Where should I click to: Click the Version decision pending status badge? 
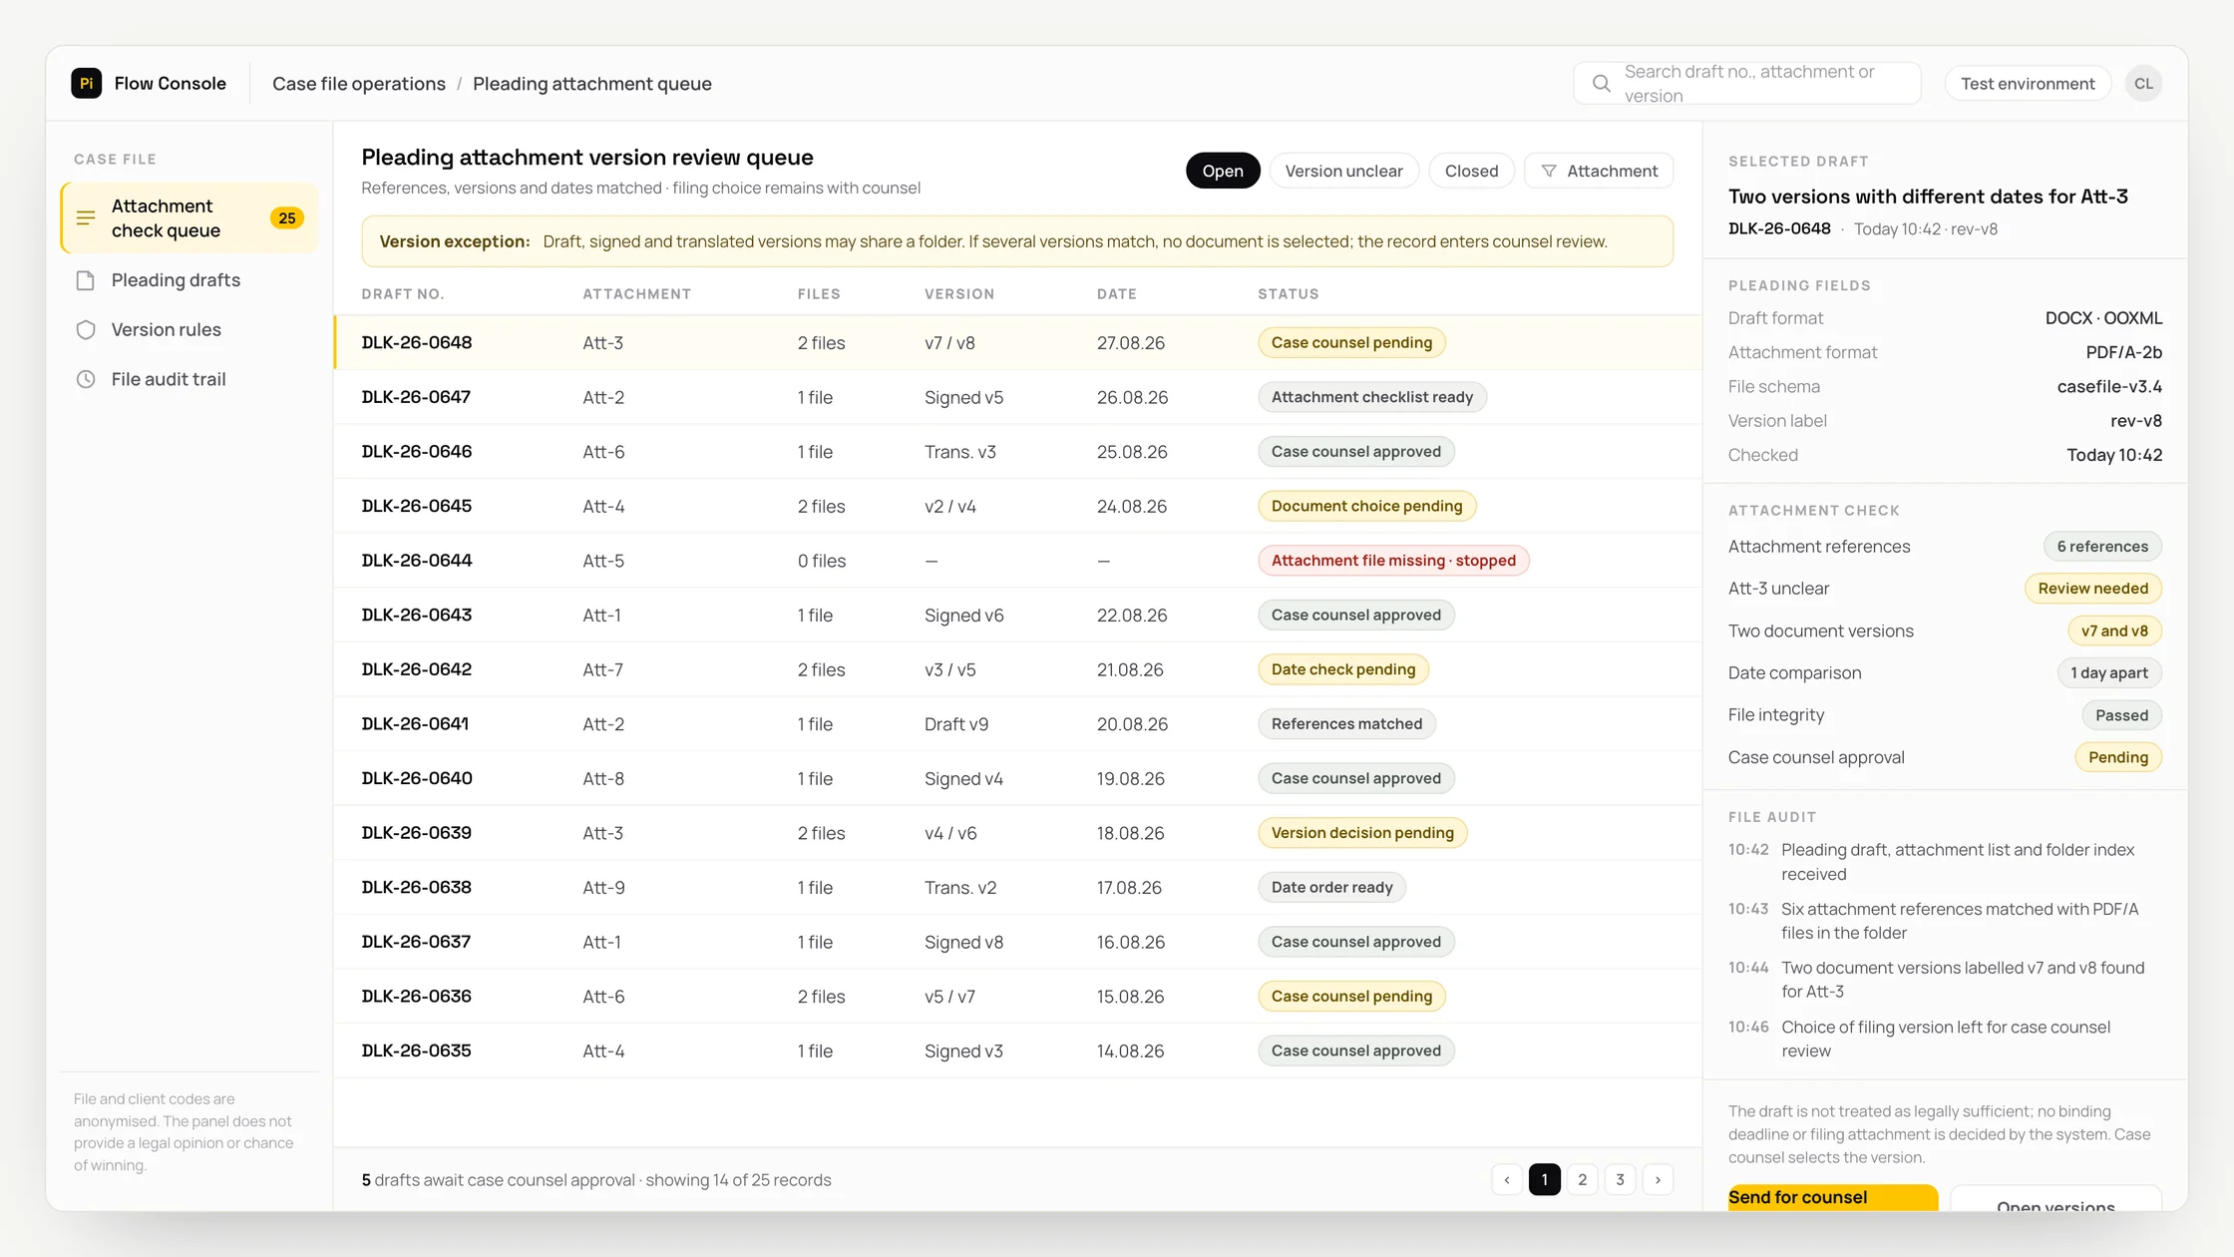[x=1362, y=833]
